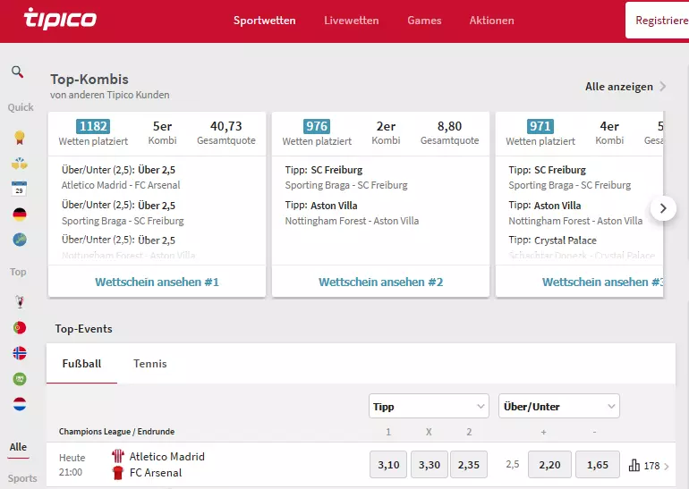Switch to the Tennis tab

pos(150,364)
